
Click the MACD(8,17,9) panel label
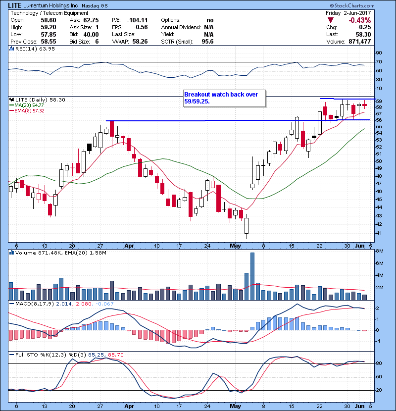pyautogui.click(x=35, y=304)
